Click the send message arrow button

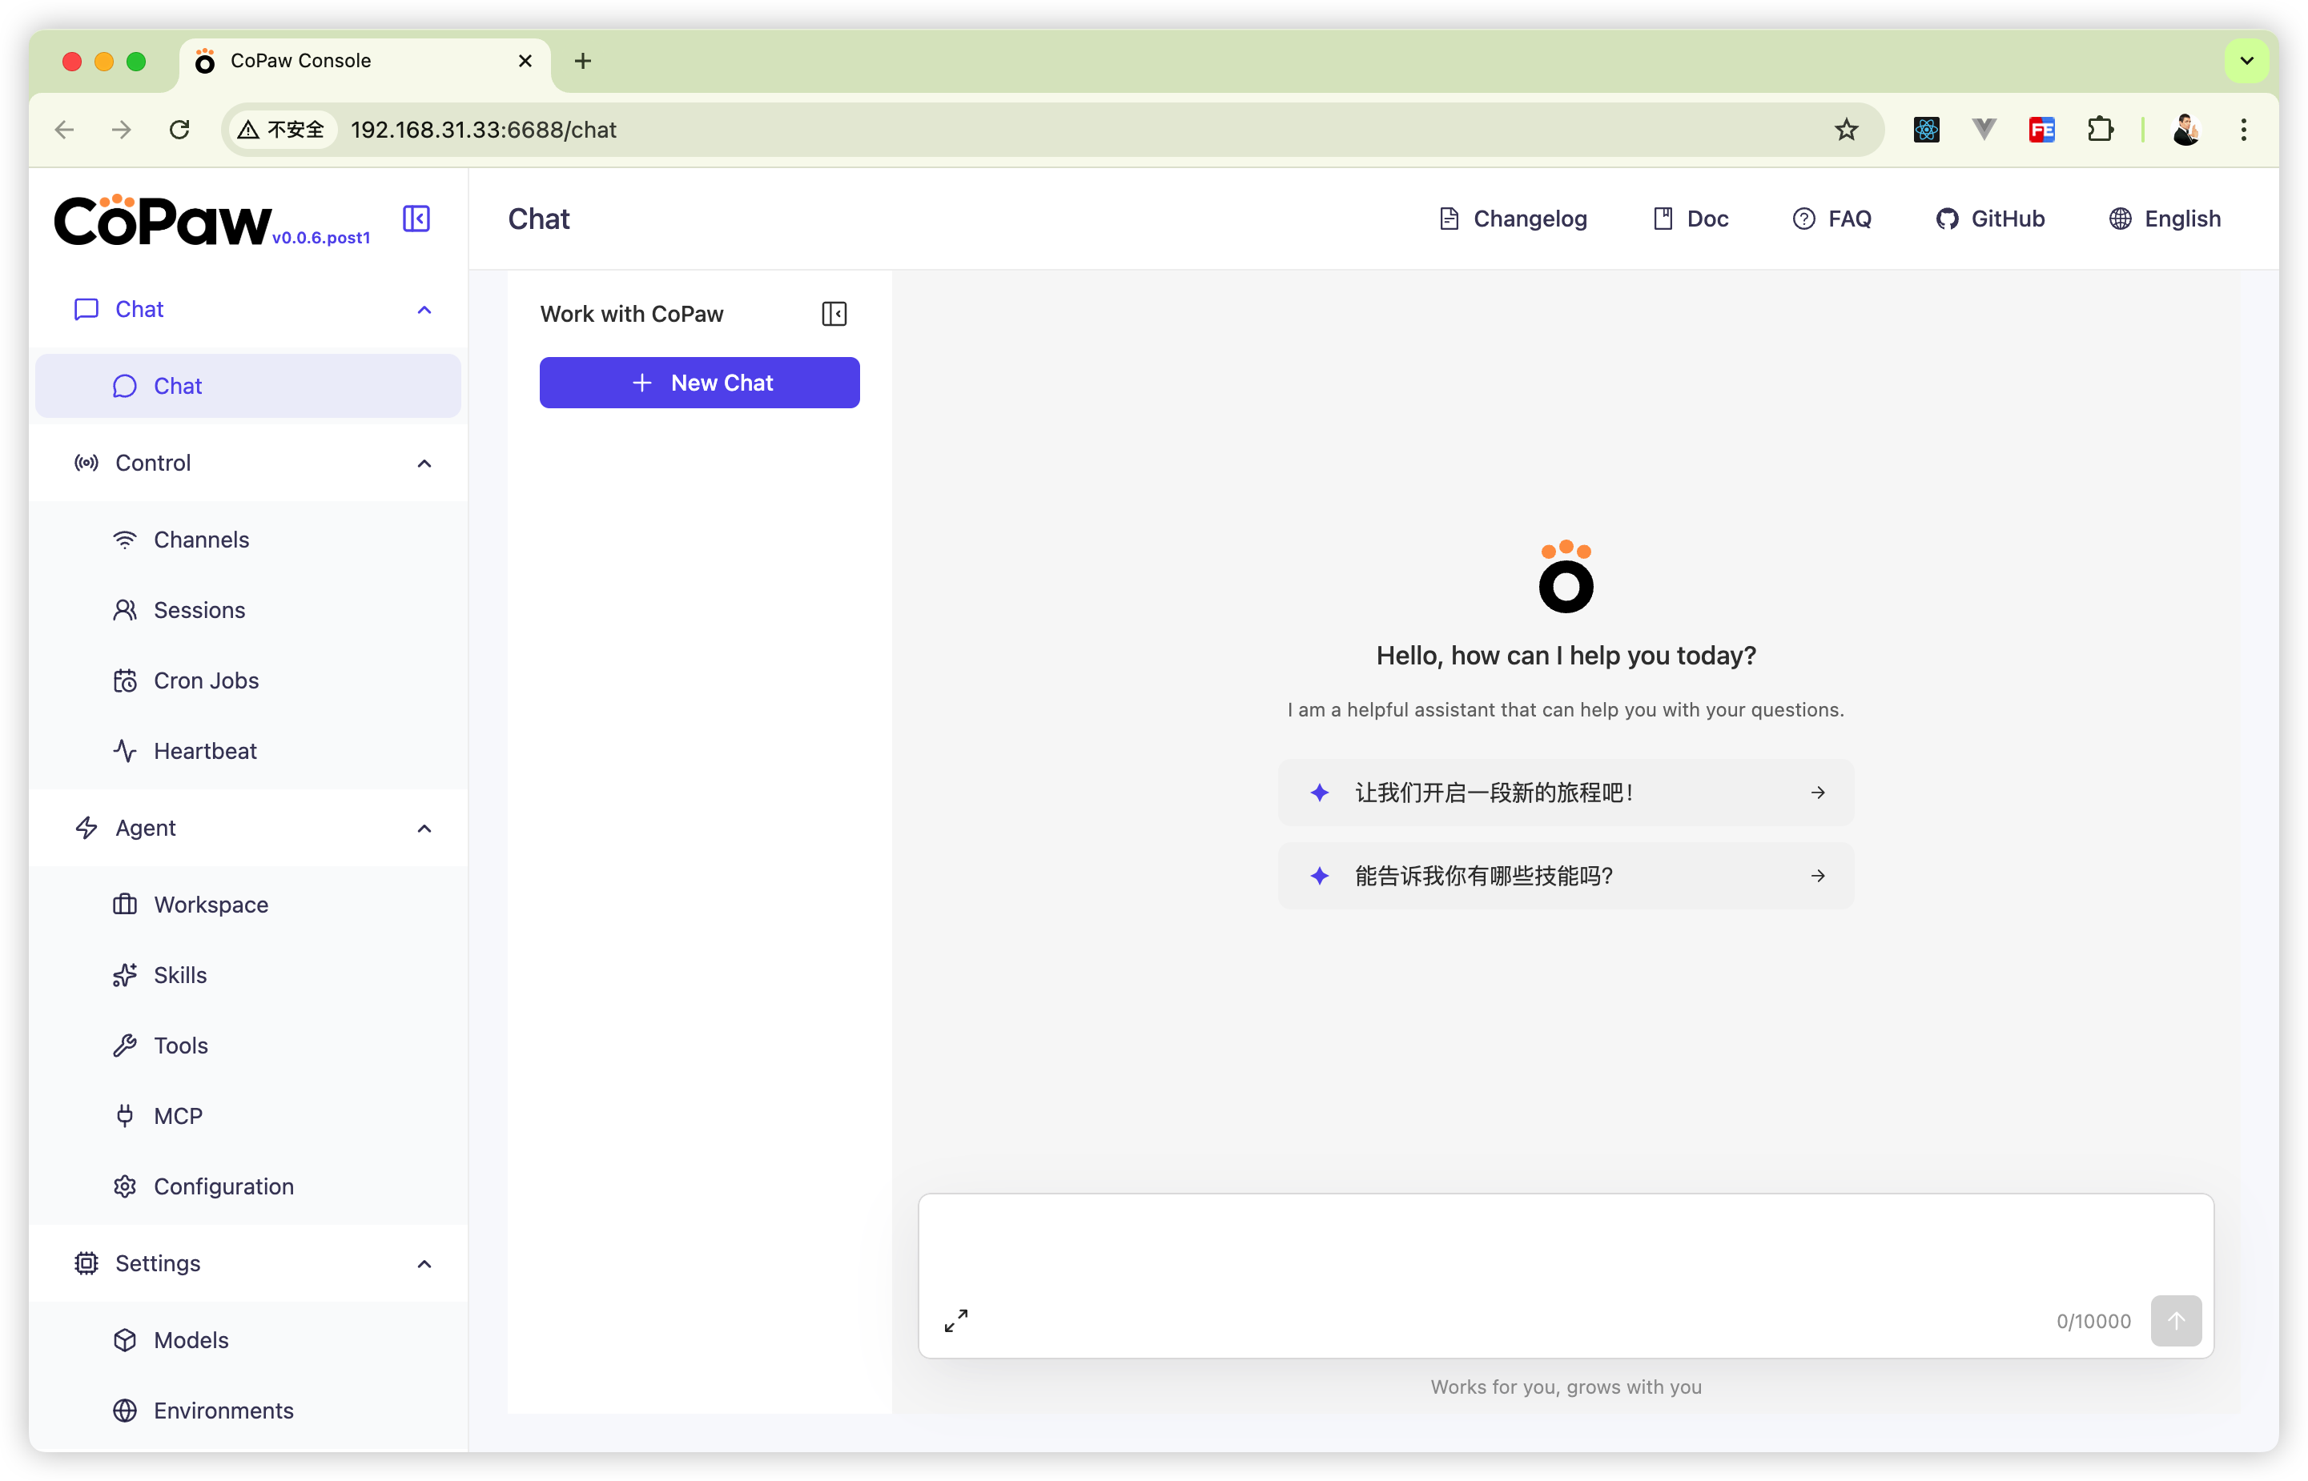2175,1320
